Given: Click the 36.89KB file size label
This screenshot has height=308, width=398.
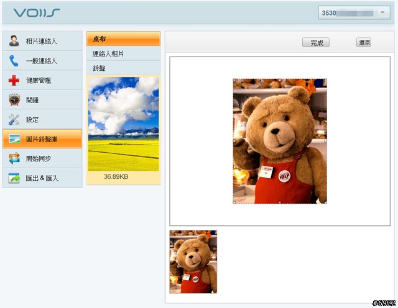Looking at the screenshot, I should click(x=116, y=177).
